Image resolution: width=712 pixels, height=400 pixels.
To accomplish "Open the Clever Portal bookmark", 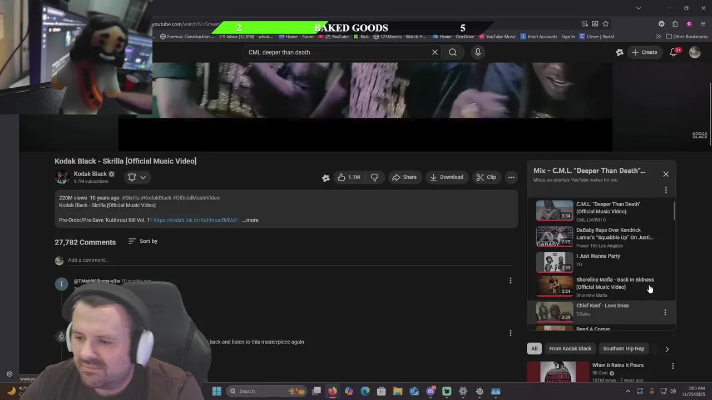I will (596, 37).
